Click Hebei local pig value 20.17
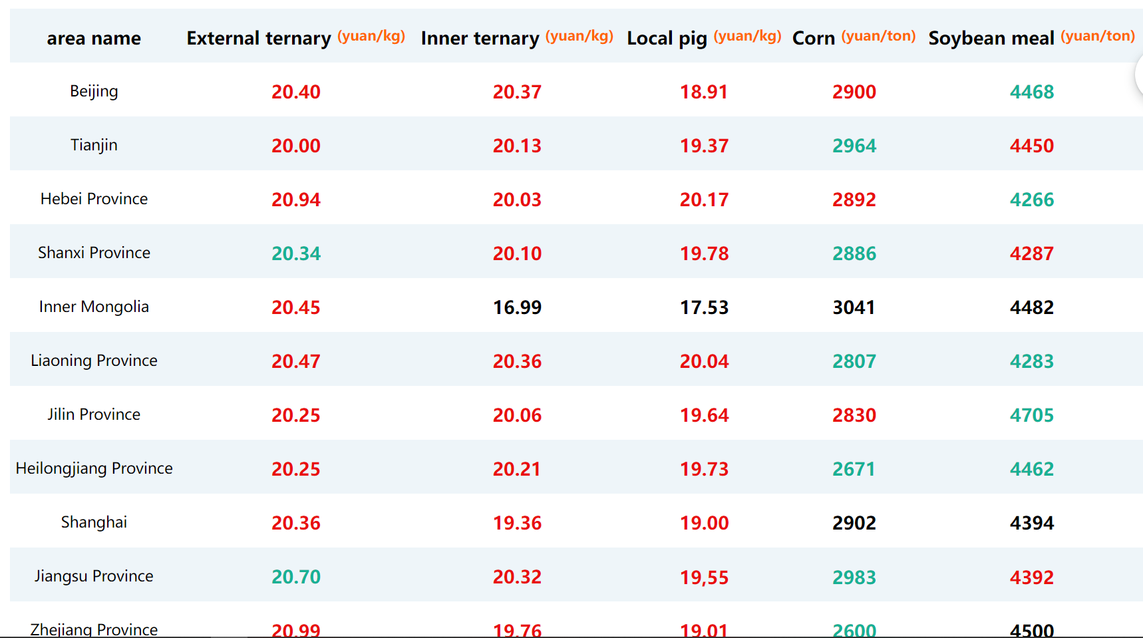Viewport: 1143px width, 638px height. [x=704, y=200]
